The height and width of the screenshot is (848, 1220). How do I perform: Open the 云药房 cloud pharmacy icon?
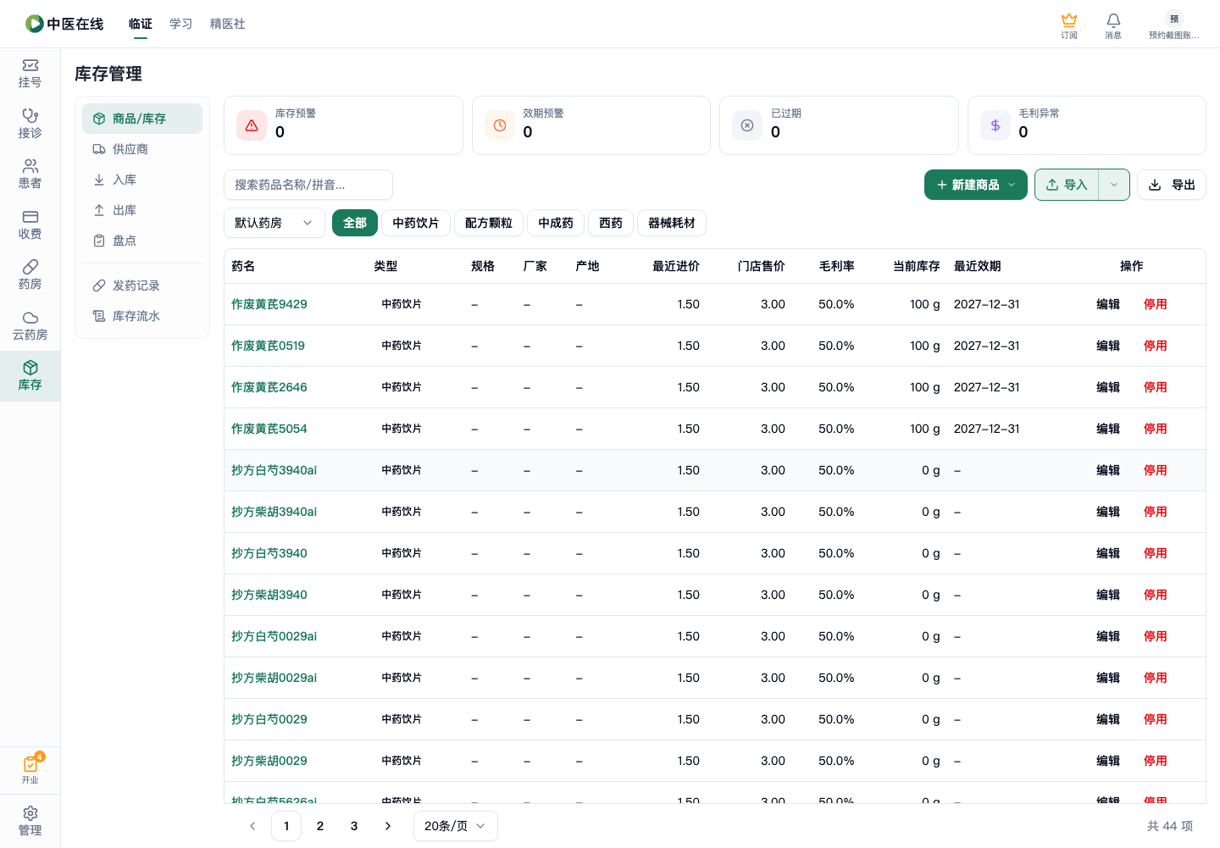click(30, 325)
